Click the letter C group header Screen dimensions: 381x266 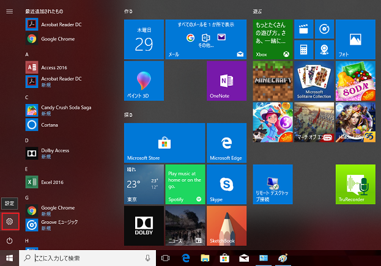tap(27, 97)
